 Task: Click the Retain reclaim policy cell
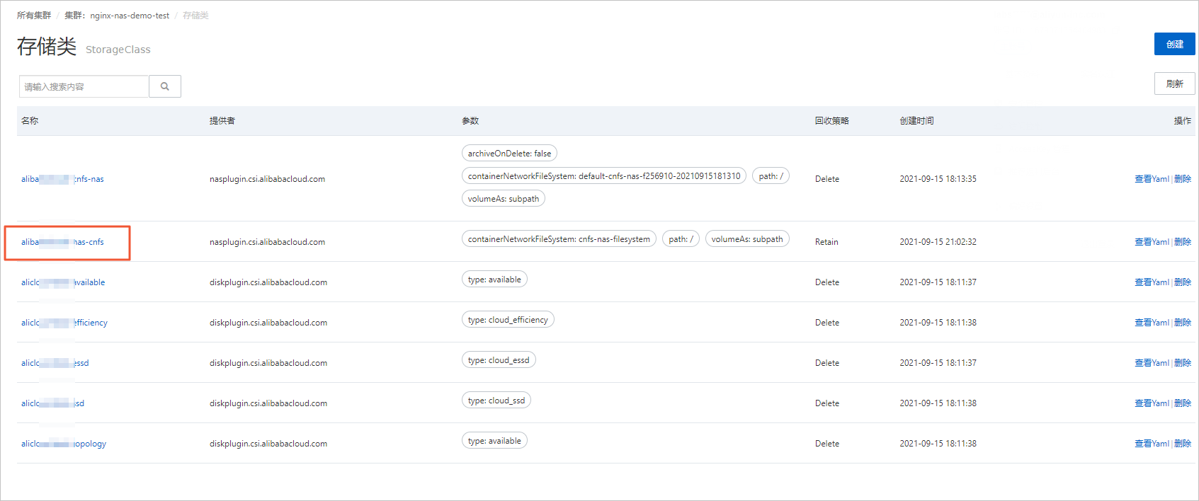[x=826, y=242]
